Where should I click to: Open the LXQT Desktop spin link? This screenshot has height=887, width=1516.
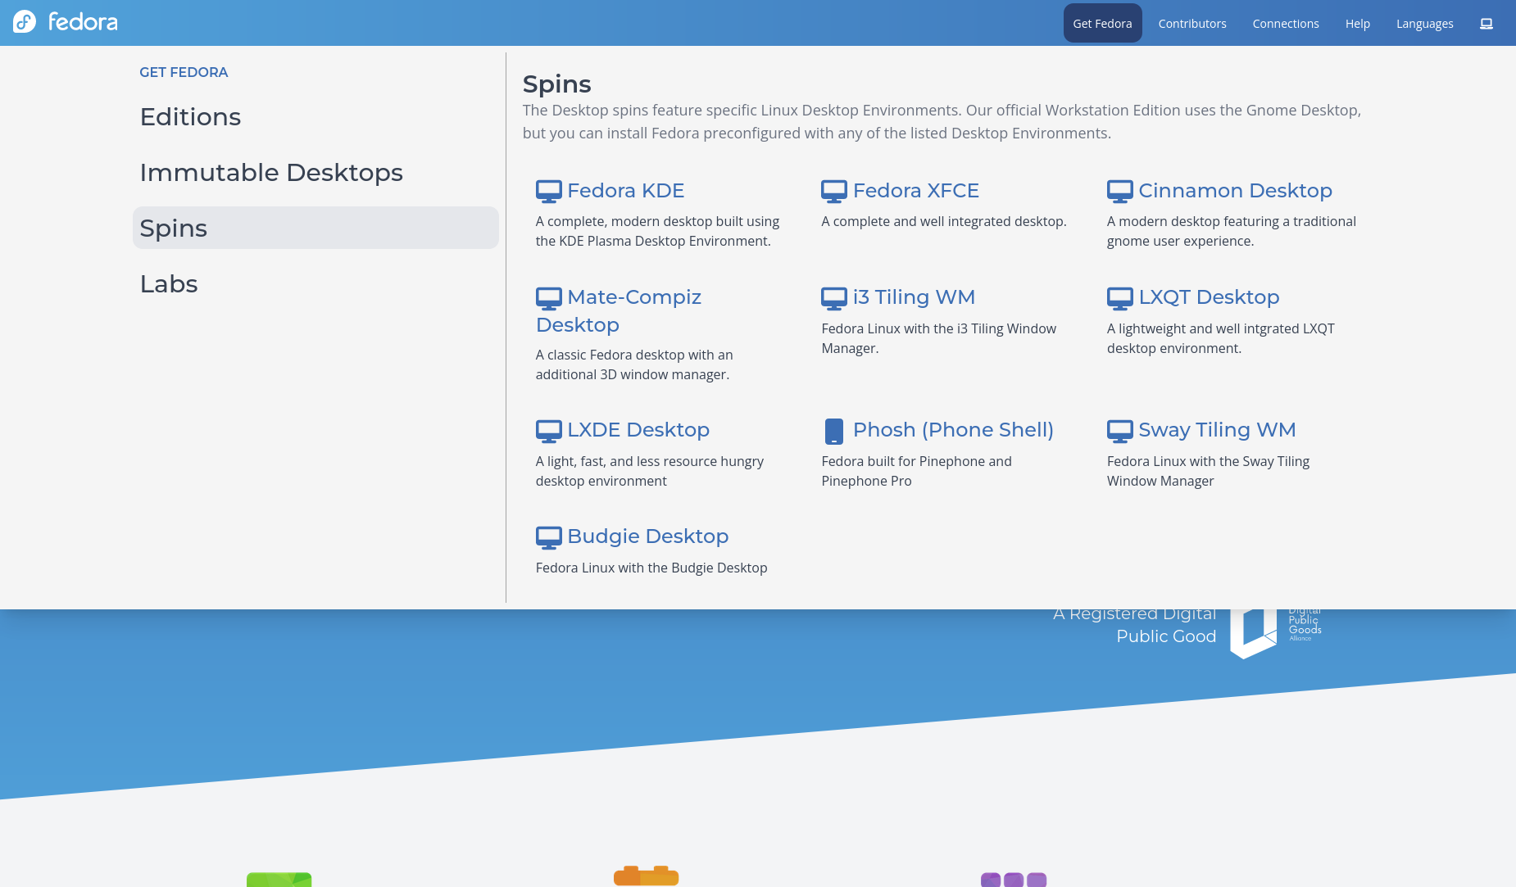tap(1209, 297)
